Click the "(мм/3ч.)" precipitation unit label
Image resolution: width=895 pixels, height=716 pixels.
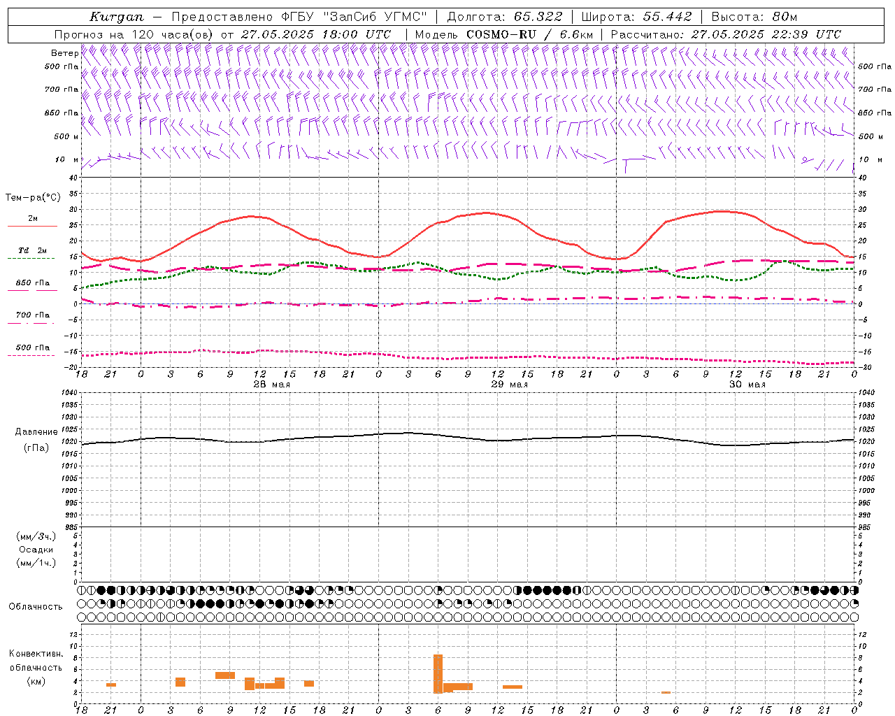tap(36, 536)
